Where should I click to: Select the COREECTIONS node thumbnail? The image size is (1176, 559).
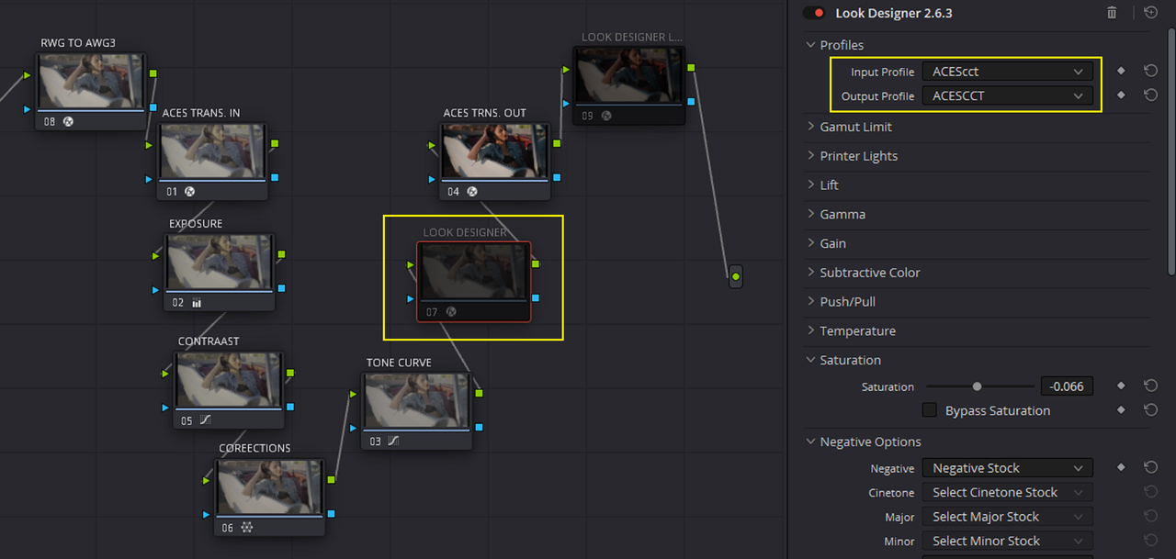point(268,487)
